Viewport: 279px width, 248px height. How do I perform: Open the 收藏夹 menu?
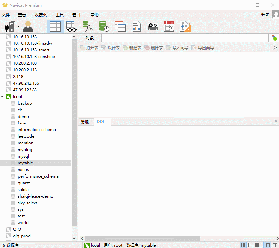click(x=41, y=15)
